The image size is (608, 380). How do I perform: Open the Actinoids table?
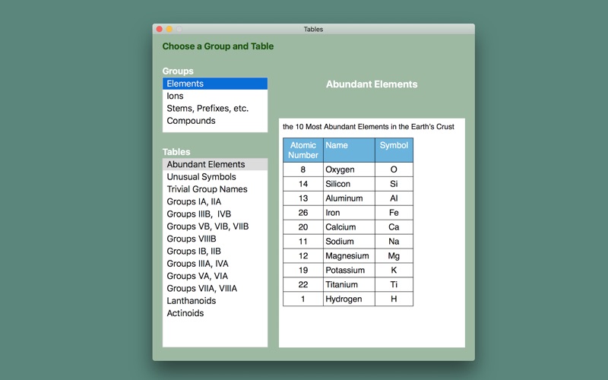click(215, 313)
